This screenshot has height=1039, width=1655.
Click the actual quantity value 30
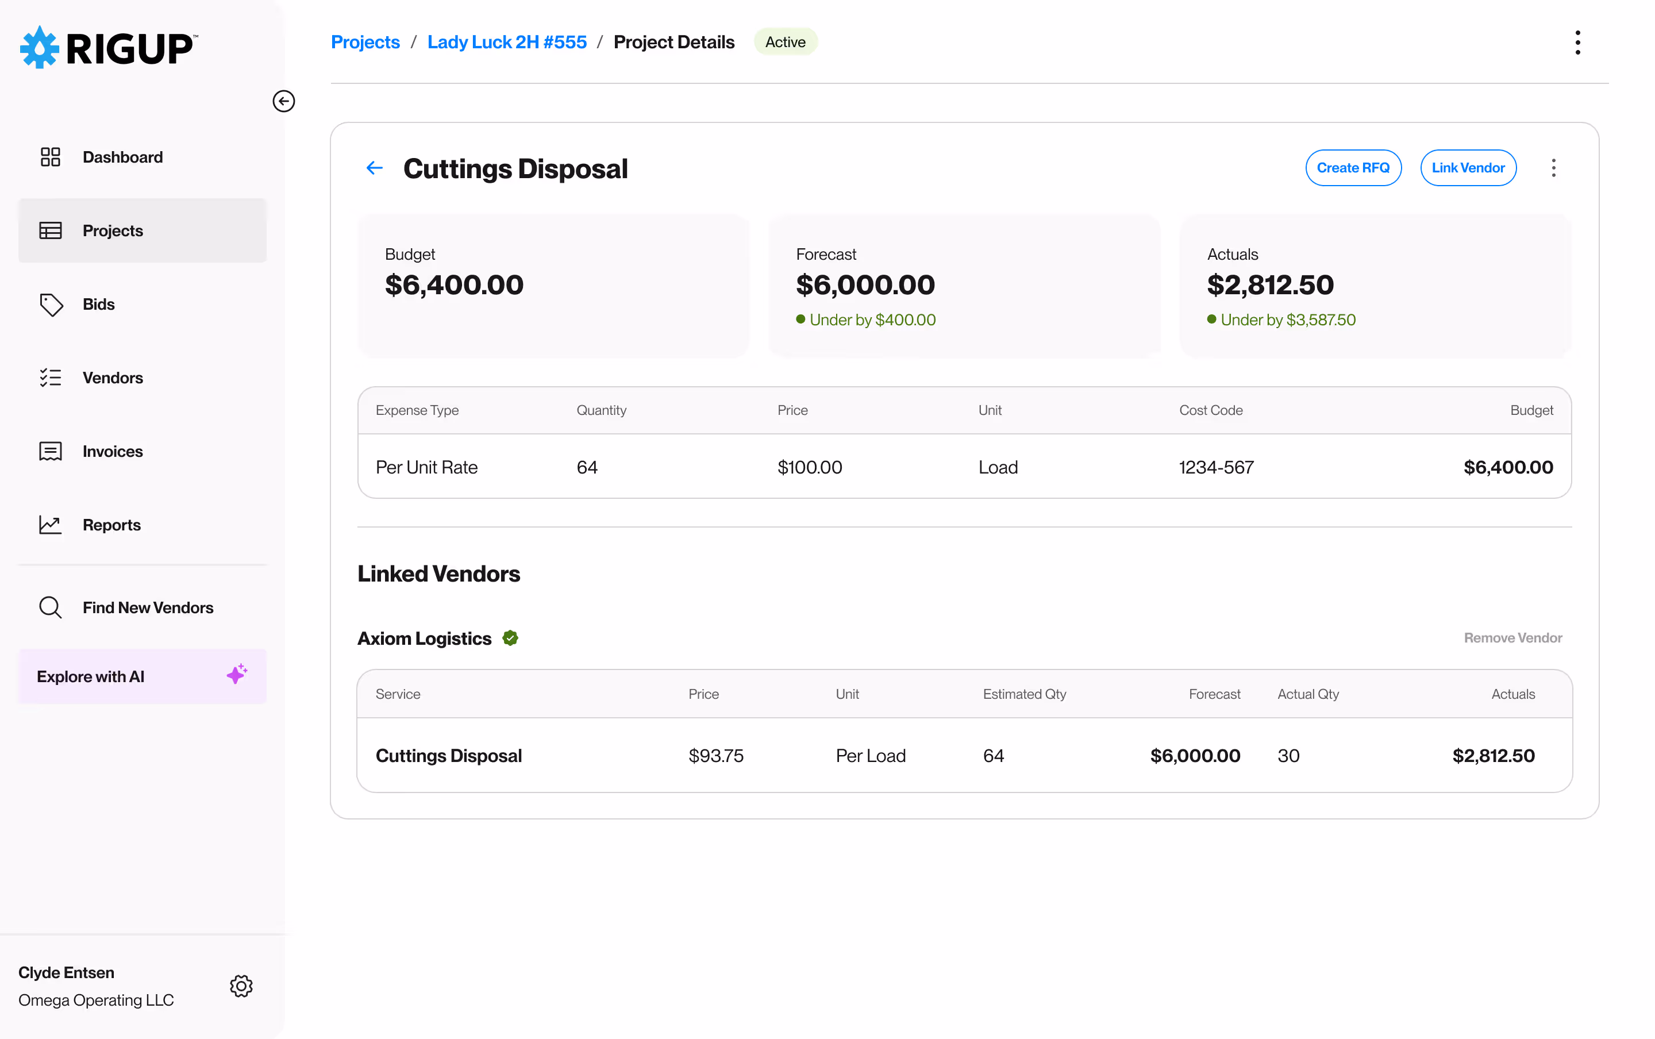click(x=1288, y=756)
